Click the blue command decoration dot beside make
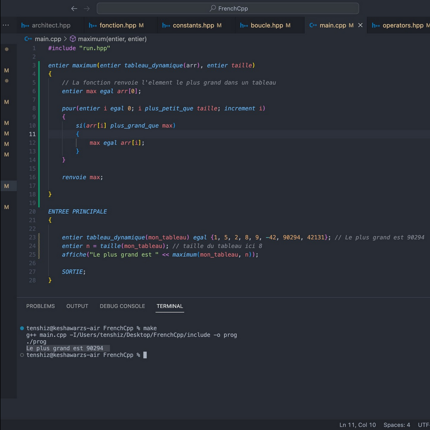The width and height of the screenshot is (430, 430). (21, 328)
